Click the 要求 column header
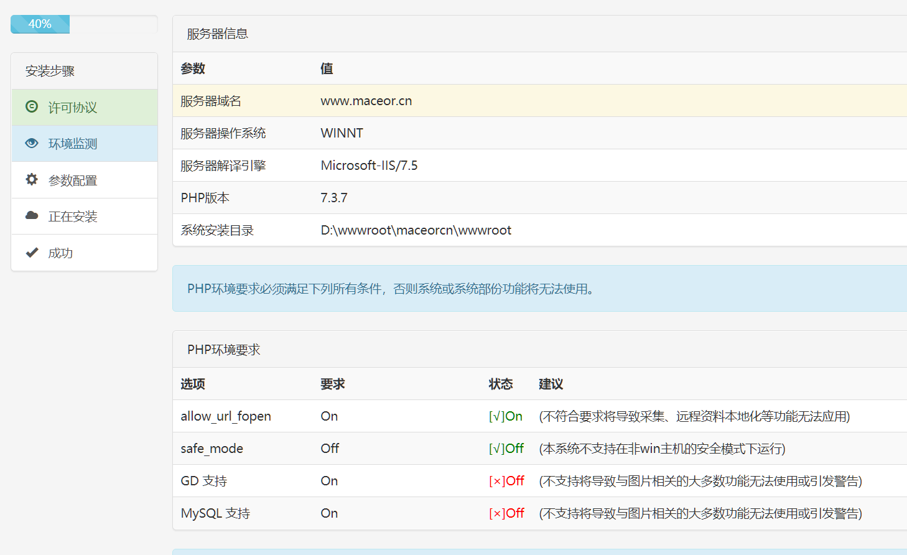Screen dimensions: 907x555 (333, 384)
